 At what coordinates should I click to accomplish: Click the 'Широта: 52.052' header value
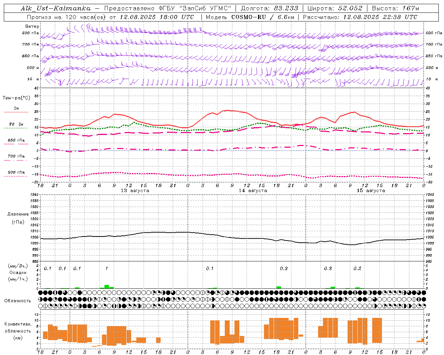(x=335, y=8)
